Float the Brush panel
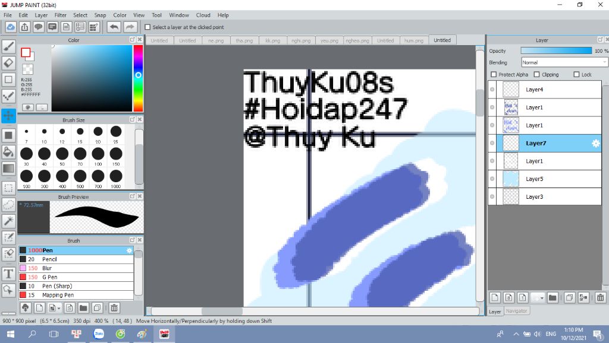 pyautogui.click(x=132, y=240)
